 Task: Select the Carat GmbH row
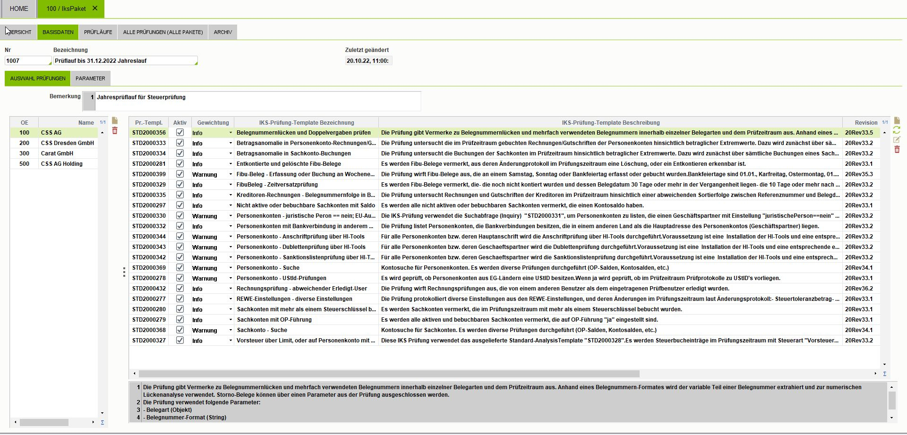click(54, 154)
